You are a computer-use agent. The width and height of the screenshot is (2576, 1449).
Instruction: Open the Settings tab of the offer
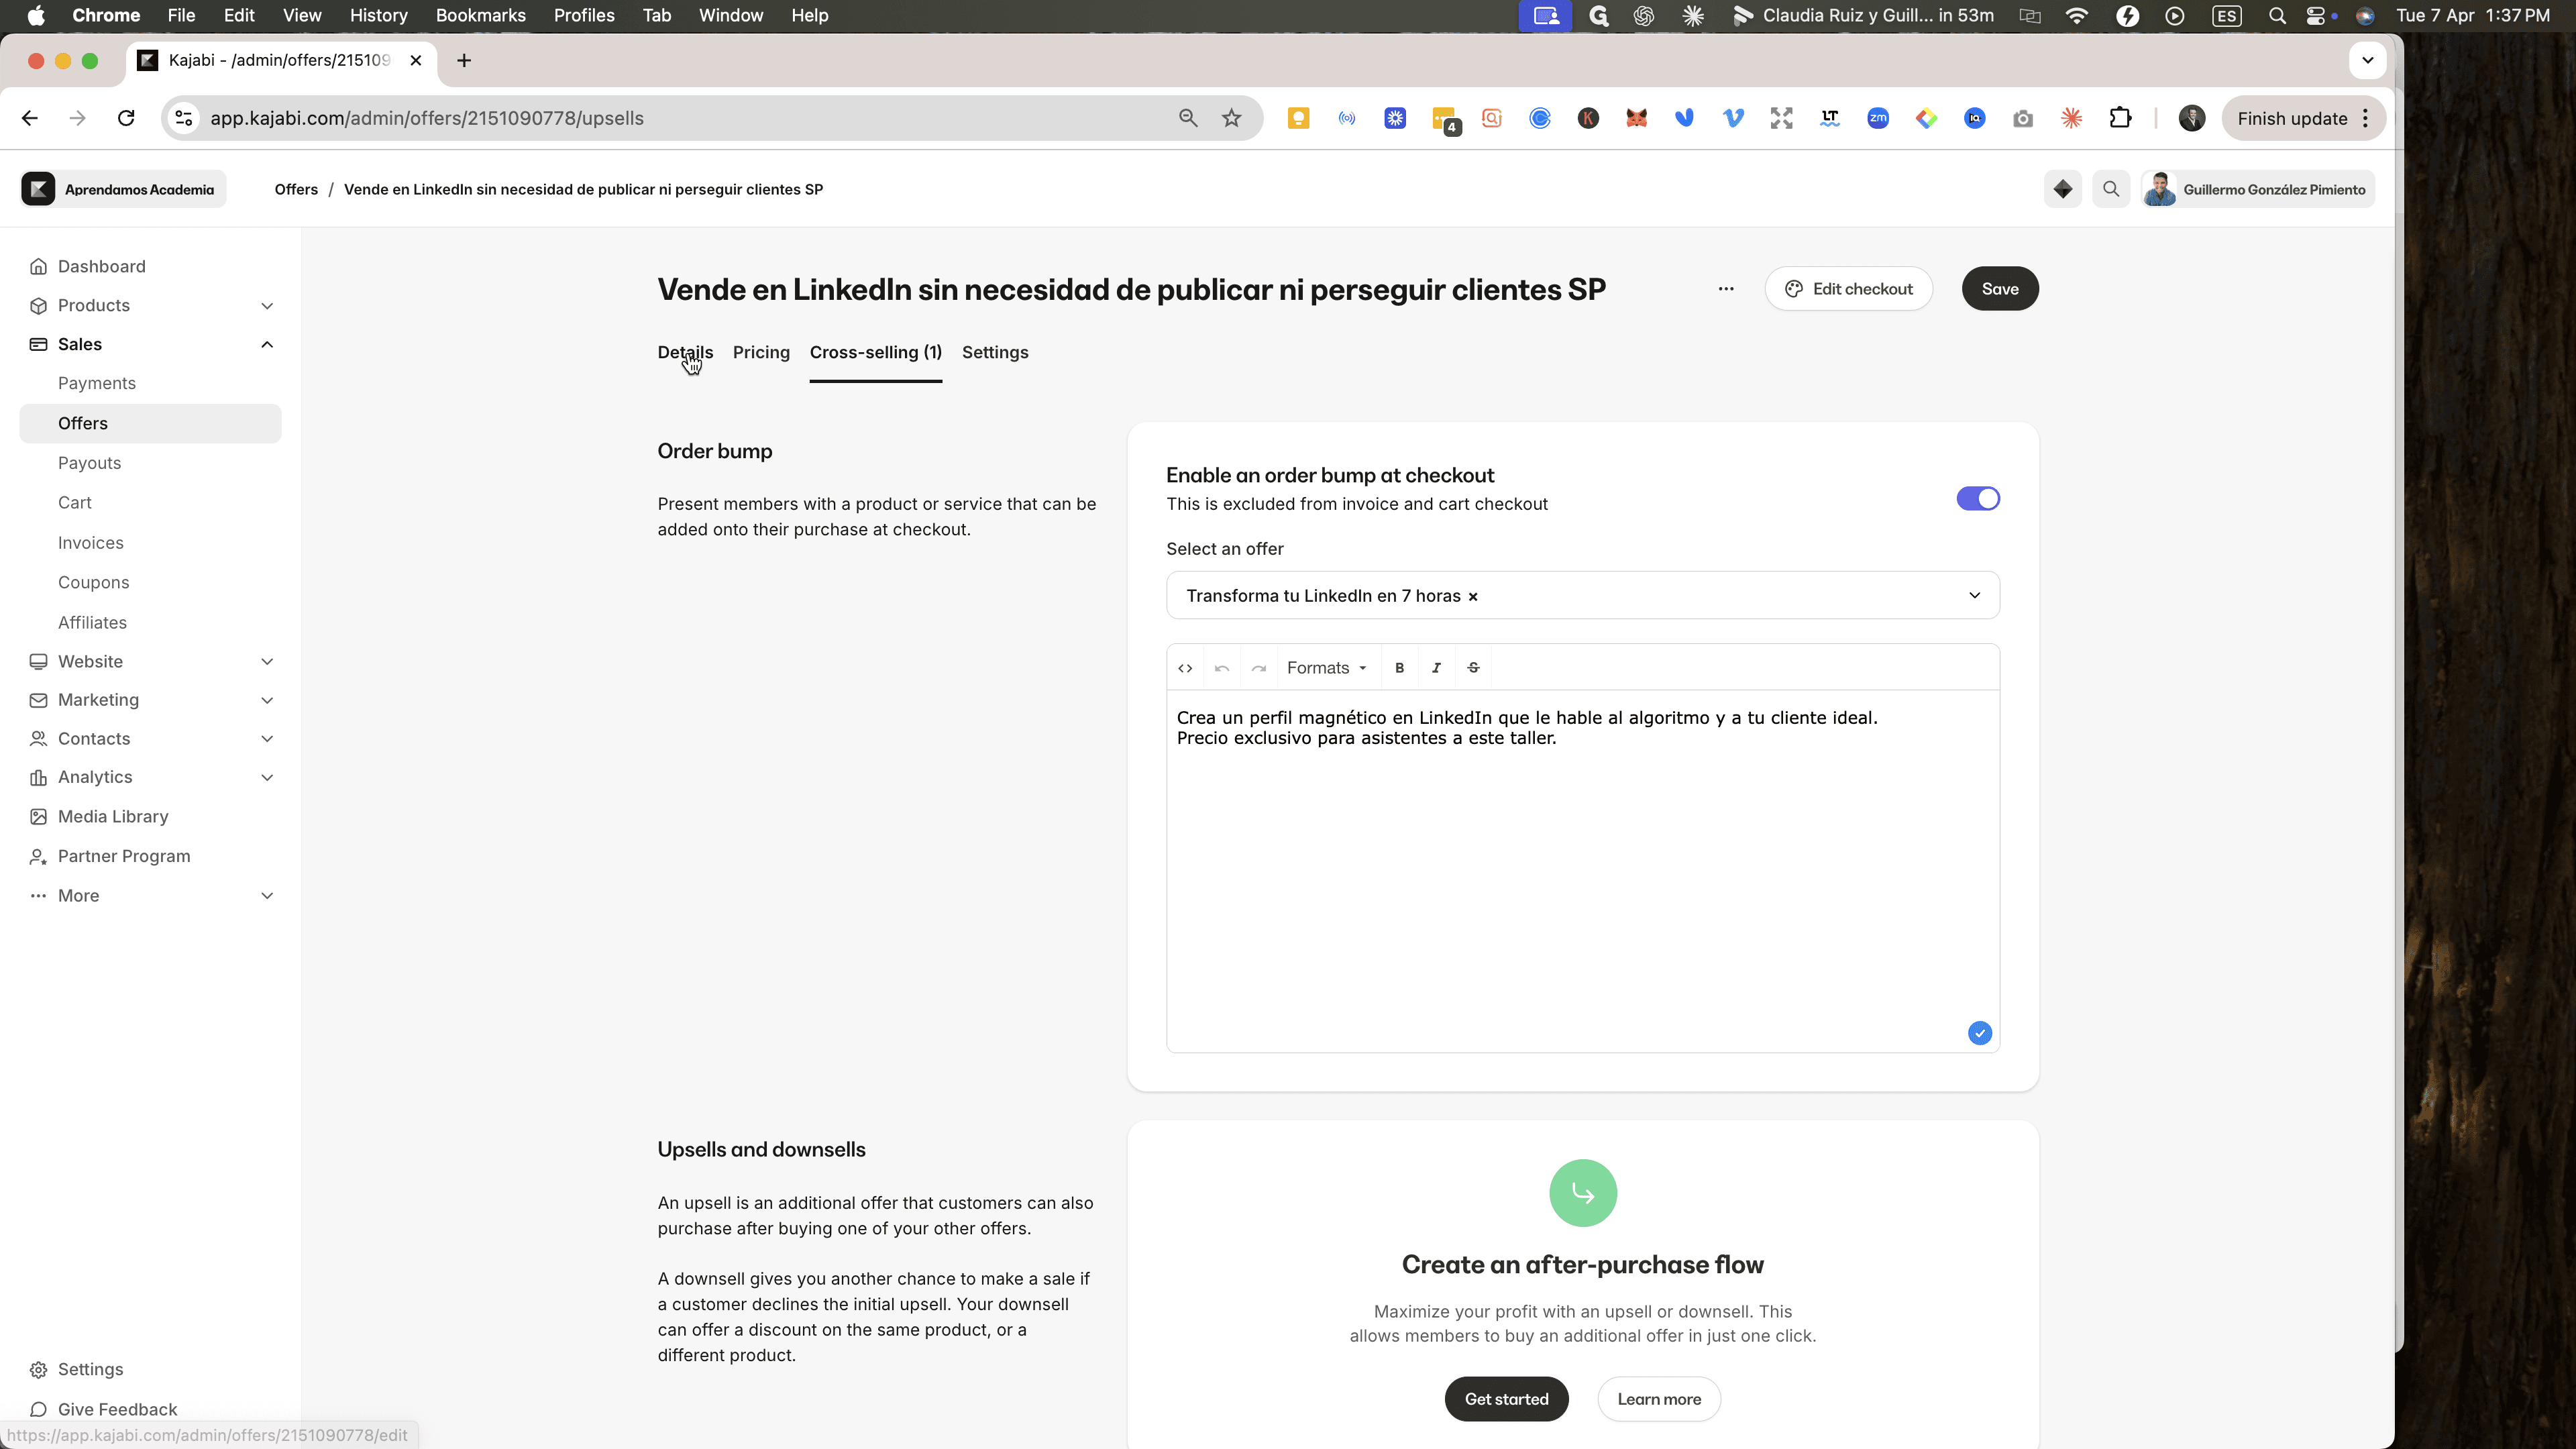[x=995, y=352]
